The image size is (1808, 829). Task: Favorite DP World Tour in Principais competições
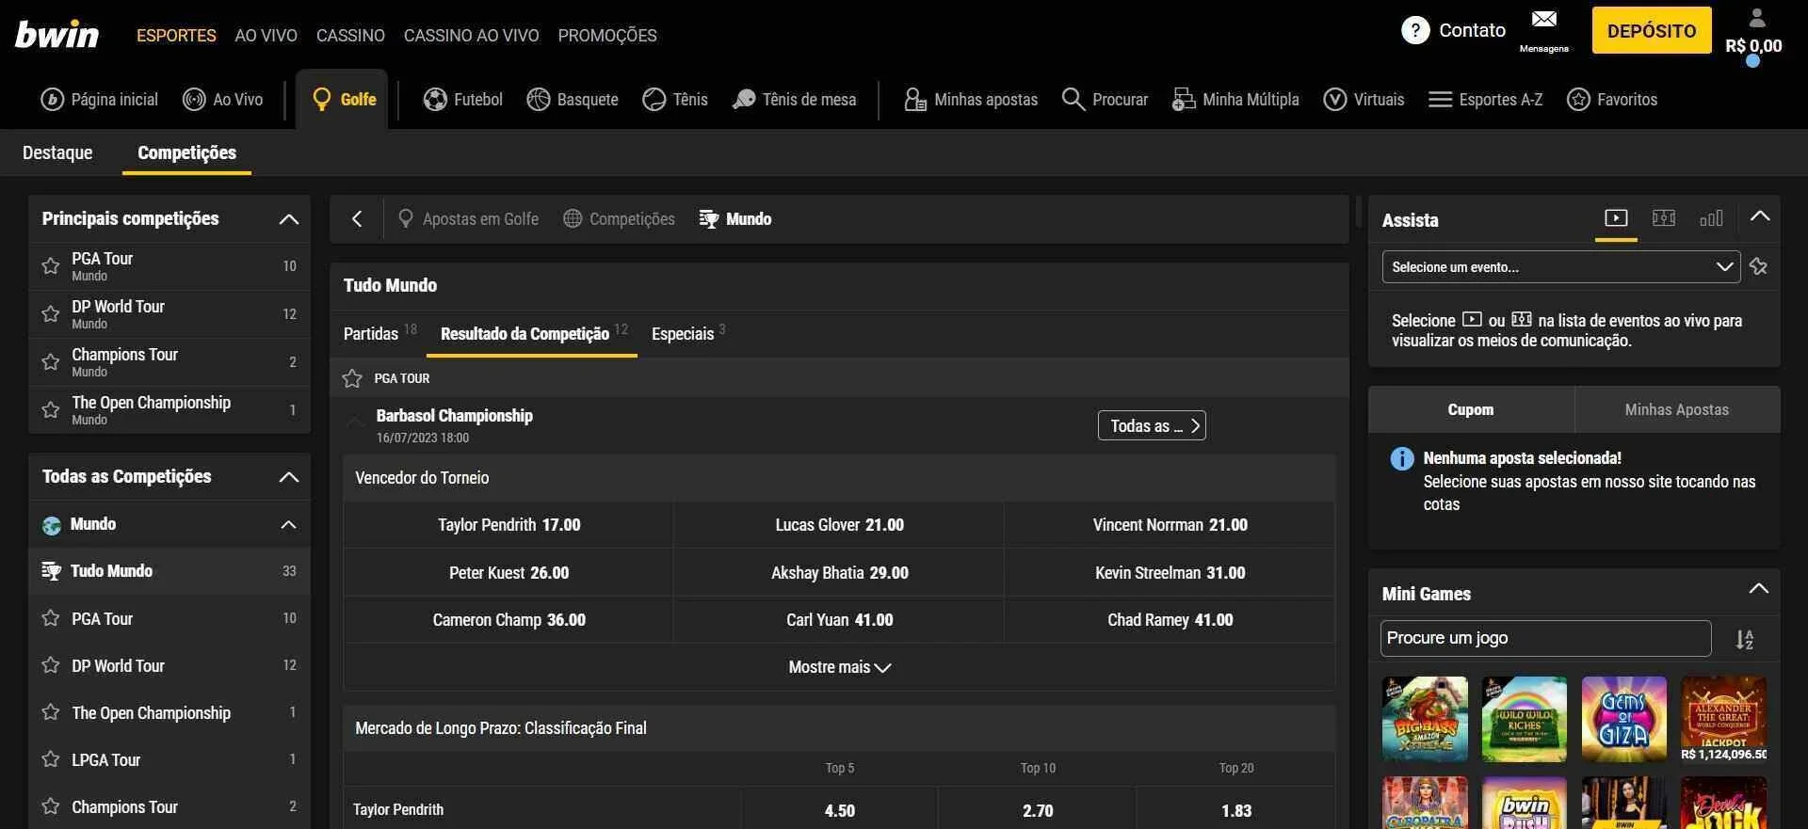coord(51,314)
